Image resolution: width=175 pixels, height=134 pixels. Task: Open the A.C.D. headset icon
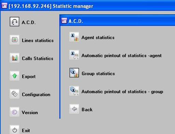[x=14, y=22]
